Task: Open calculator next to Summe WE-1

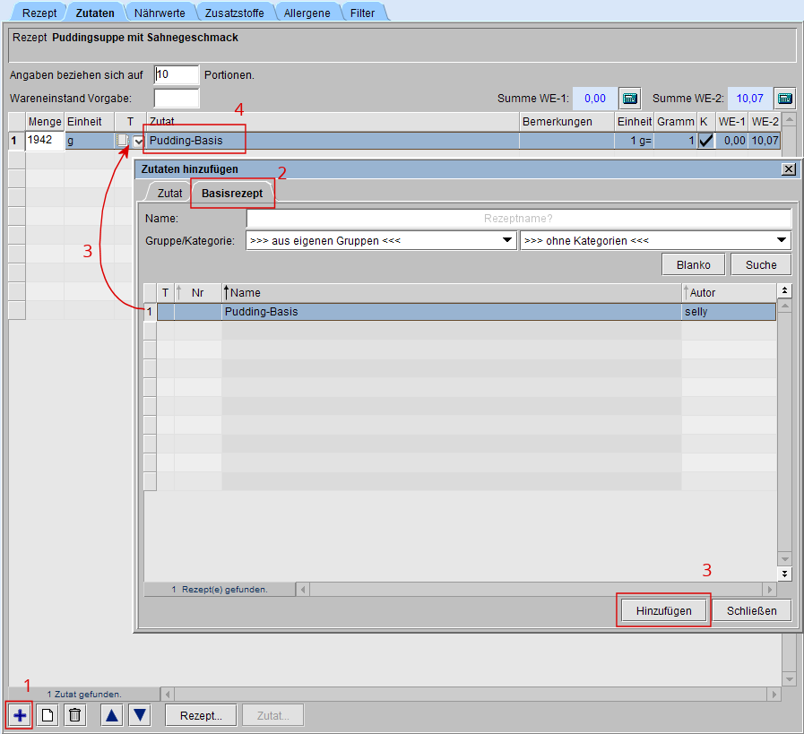Action: [x=630, y=98]
